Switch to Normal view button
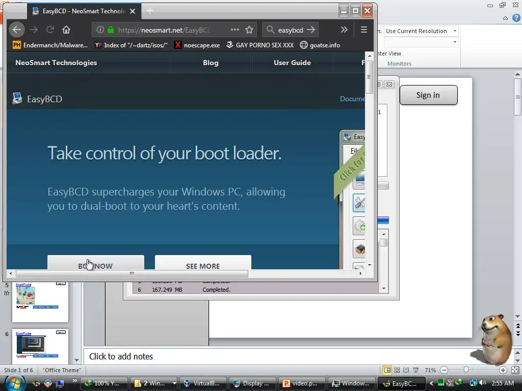 pyautogui.click(x=387, y=370)
